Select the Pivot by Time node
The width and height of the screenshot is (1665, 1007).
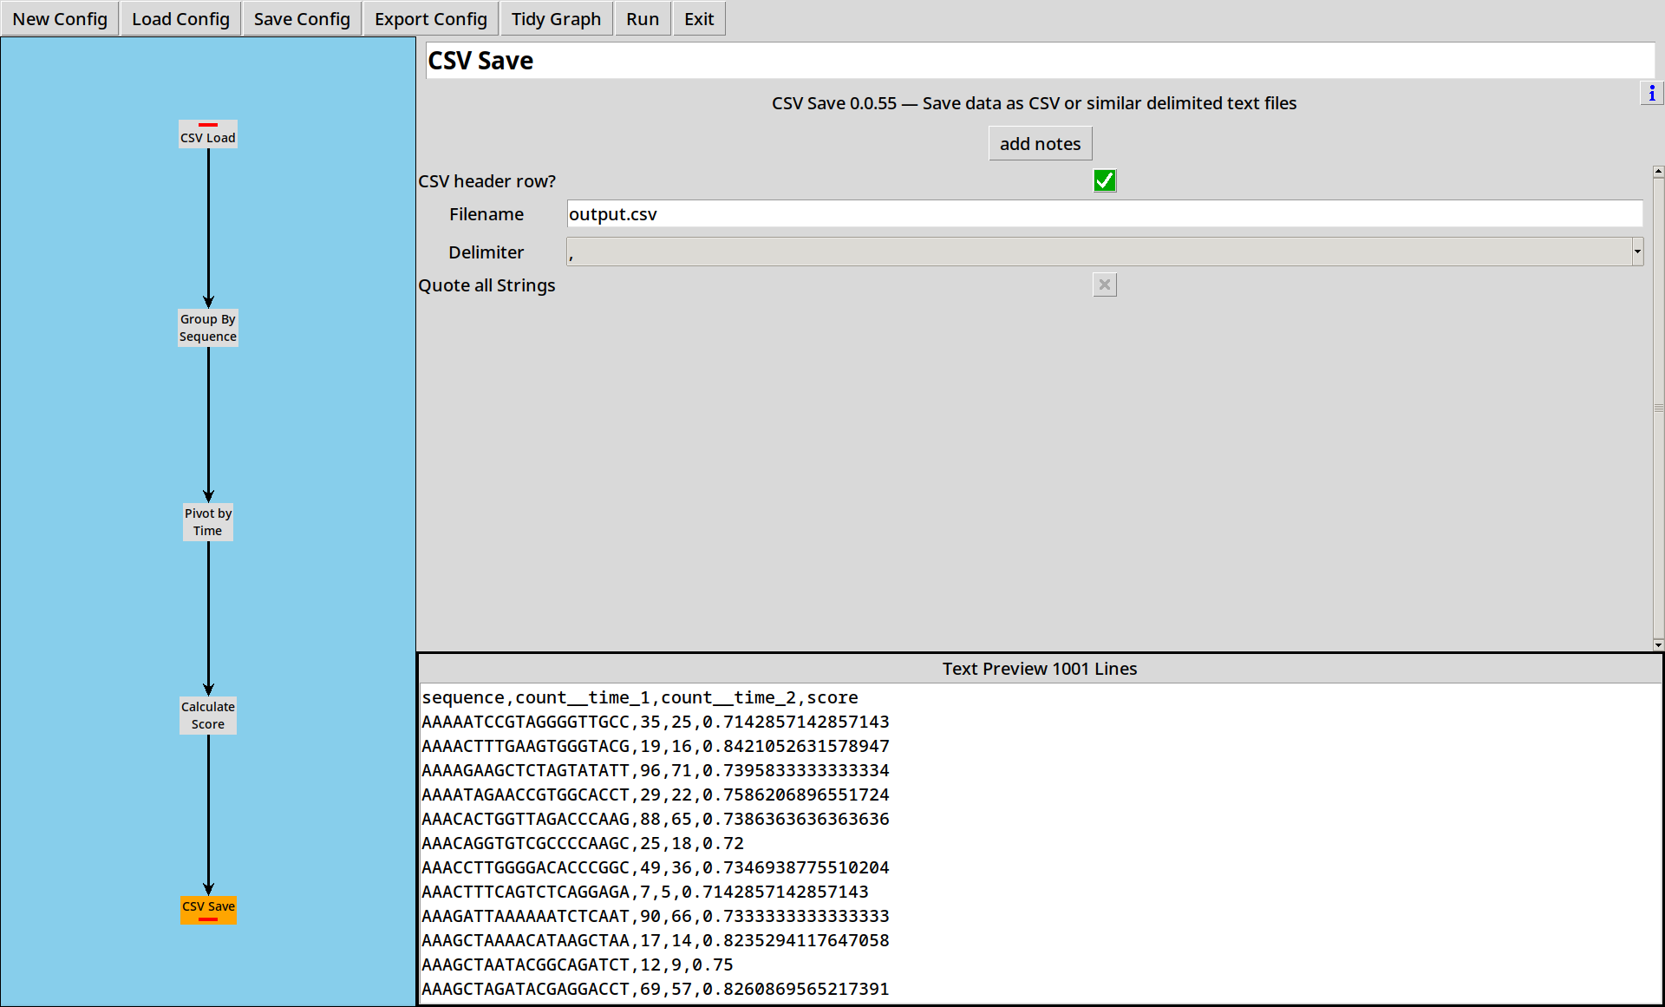208,522
